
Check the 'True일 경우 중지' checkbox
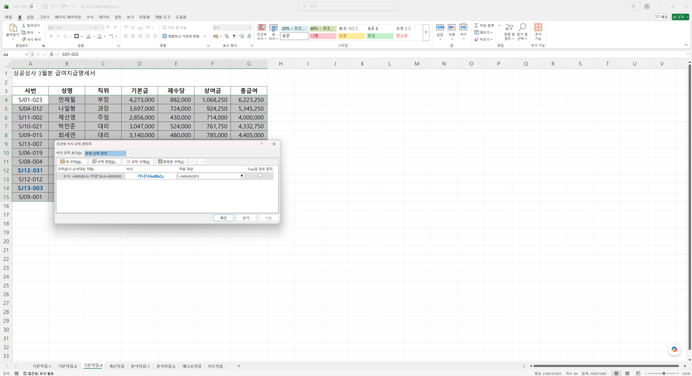point(260,175)
